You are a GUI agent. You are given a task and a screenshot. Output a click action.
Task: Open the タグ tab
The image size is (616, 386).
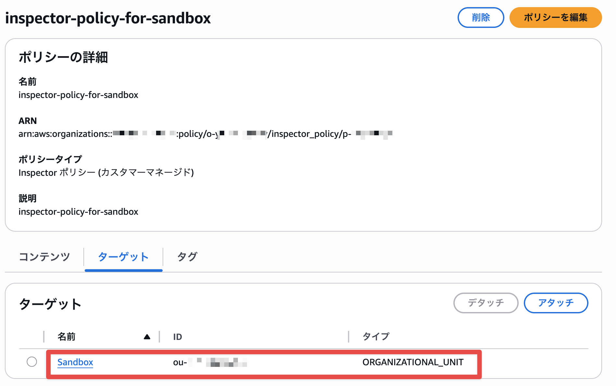point(187,257)
